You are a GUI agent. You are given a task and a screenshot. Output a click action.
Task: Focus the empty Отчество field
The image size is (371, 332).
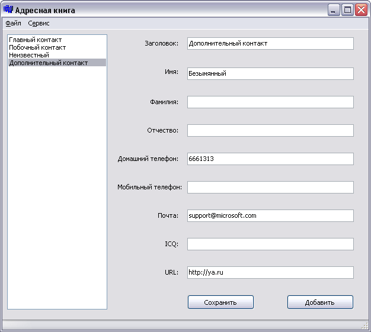(x=270, y=131)
